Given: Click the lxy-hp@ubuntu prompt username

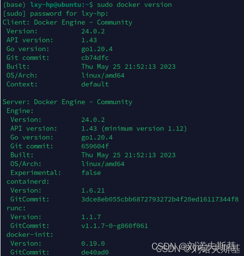Looking at the screenshot, I should point(56,5).
